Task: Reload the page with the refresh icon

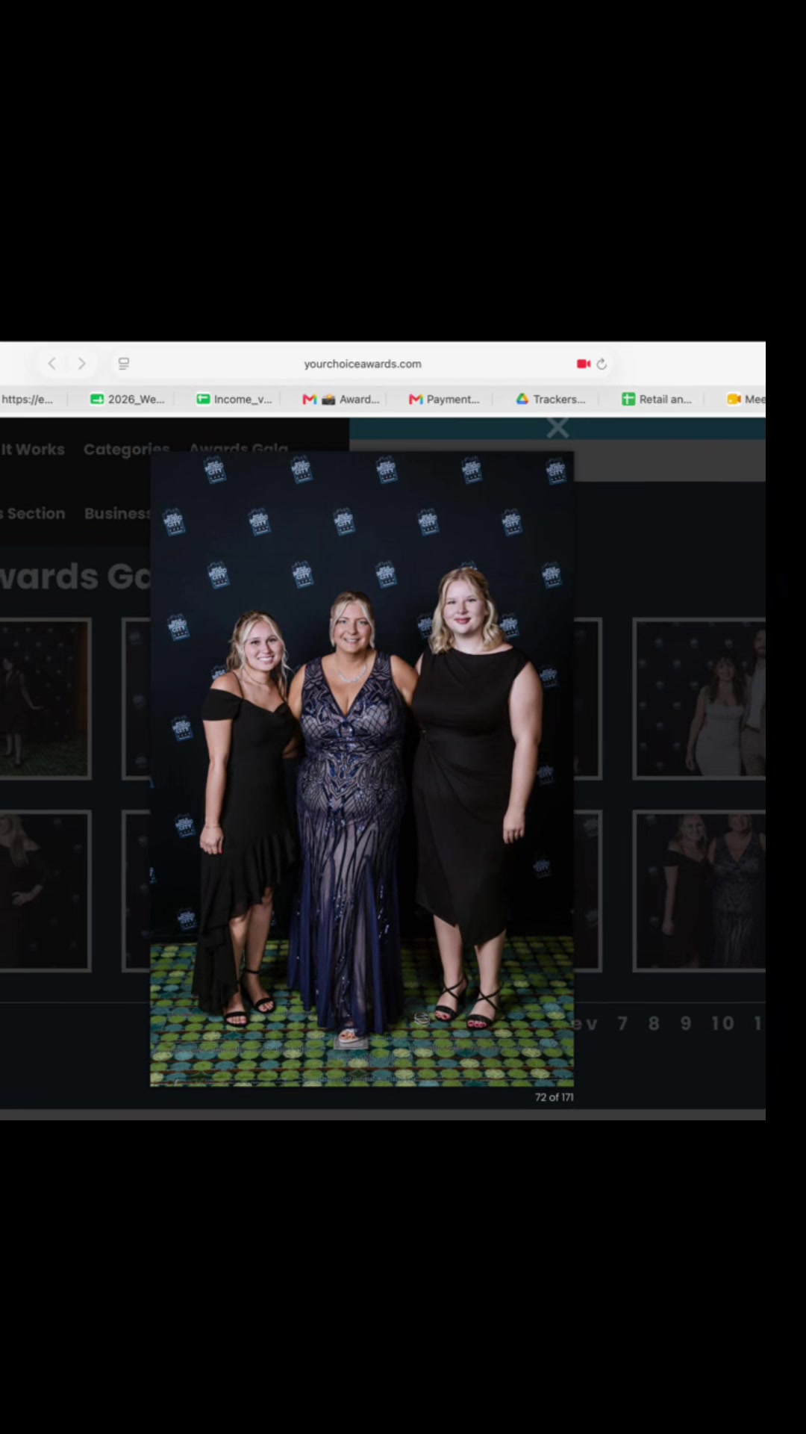Action: click(x=602, y=364)
